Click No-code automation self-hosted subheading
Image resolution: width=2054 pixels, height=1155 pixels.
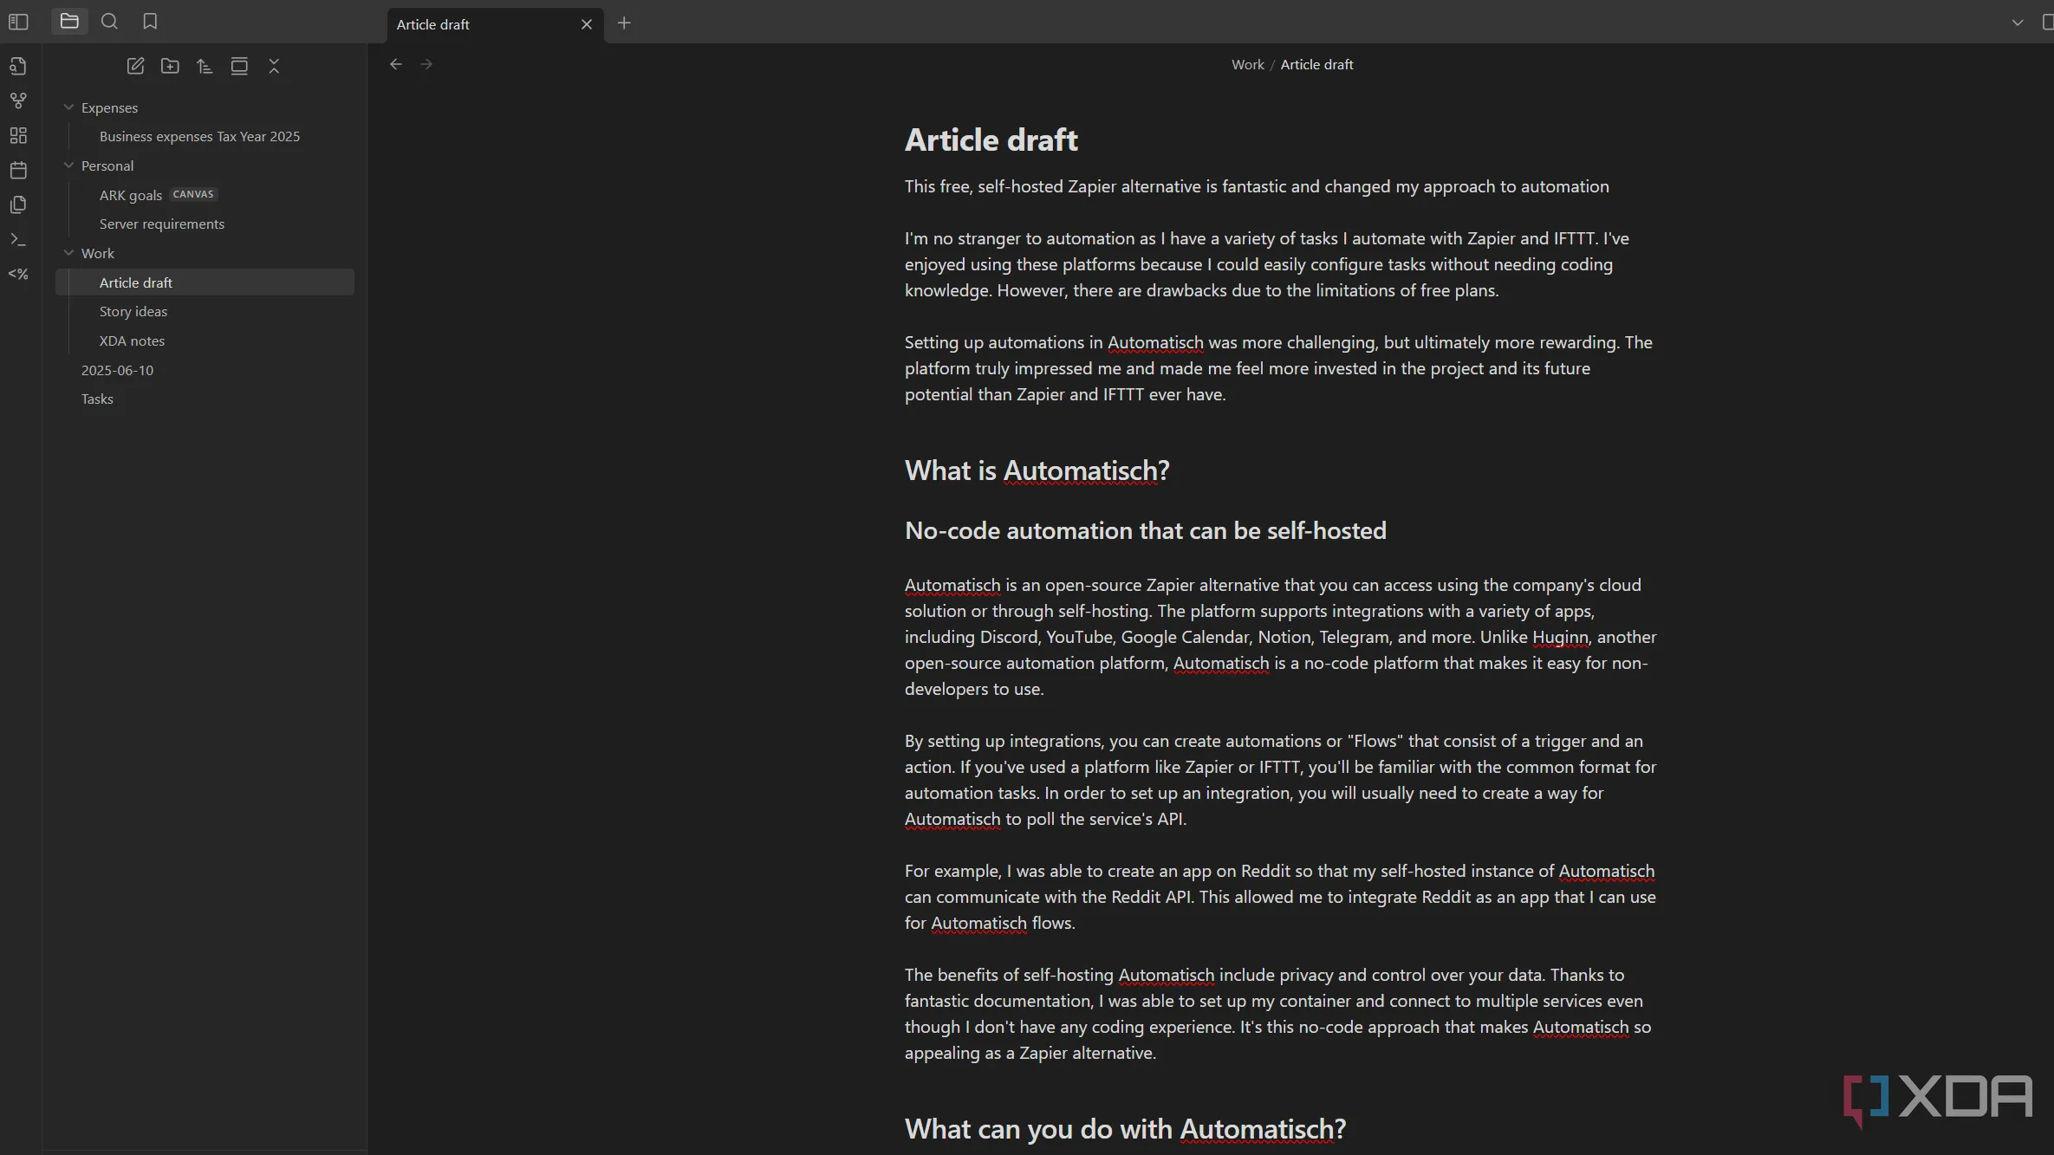(1145, 530)
